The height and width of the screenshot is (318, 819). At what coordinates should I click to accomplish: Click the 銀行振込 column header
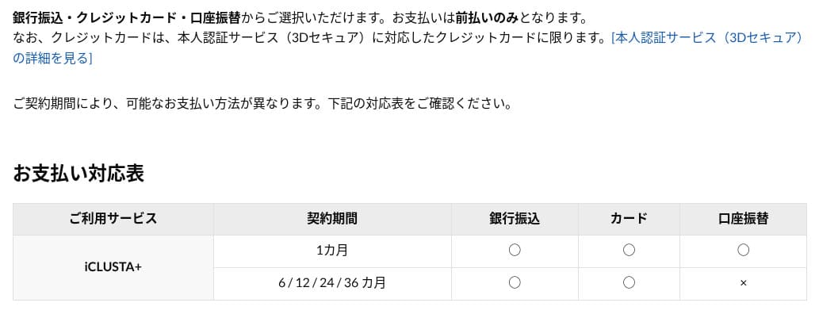click(515, 219)
